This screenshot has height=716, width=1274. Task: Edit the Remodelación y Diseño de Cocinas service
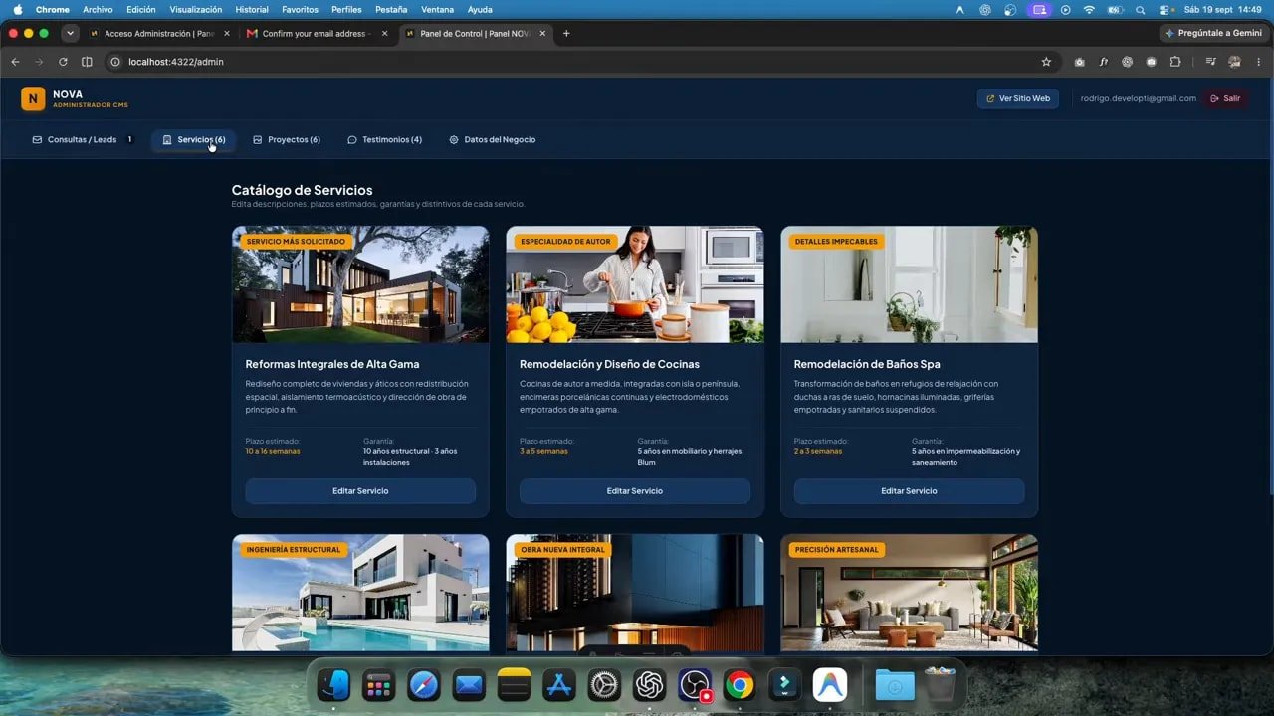coord(635,491)
